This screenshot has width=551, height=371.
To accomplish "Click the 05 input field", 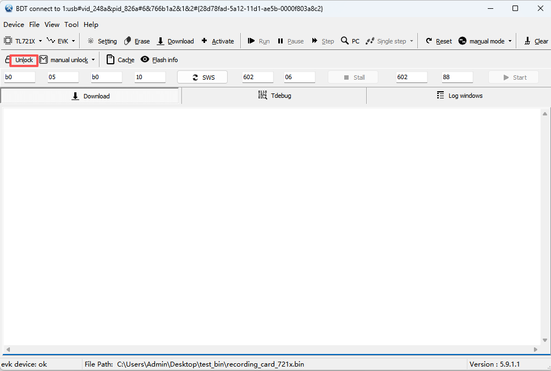I will (63, 77).
